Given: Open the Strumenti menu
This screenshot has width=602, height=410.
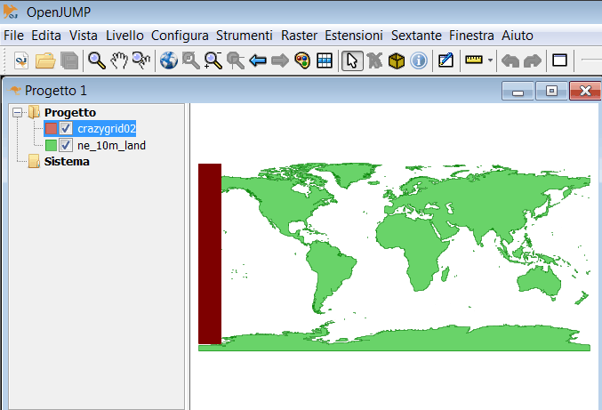Looking at the screenshot, I should (x=244, y=36).
